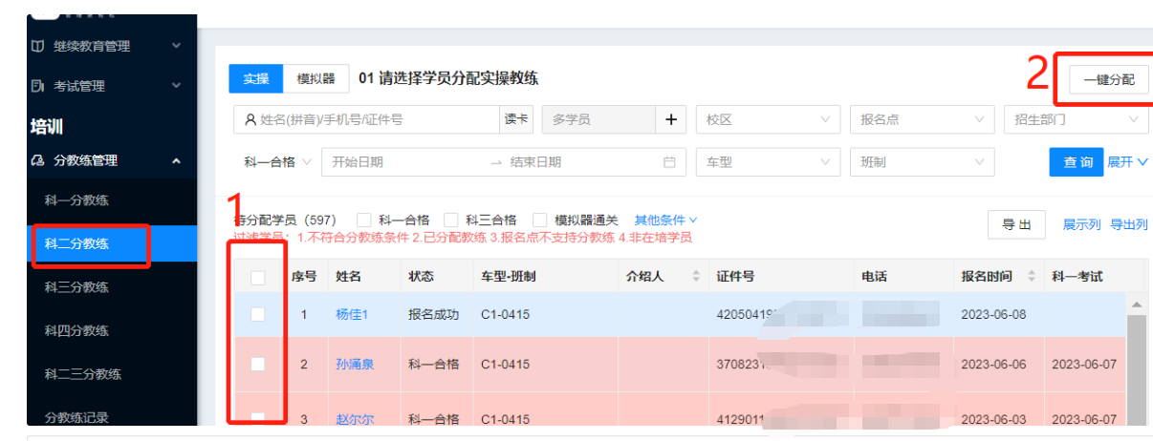Screen dimensions: 1153x441
Task: Click the 考试管理 sidebar icon
Action: pos(37,86)
